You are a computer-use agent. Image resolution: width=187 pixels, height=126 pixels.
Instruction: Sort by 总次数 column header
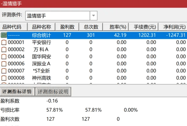point(91,27)
